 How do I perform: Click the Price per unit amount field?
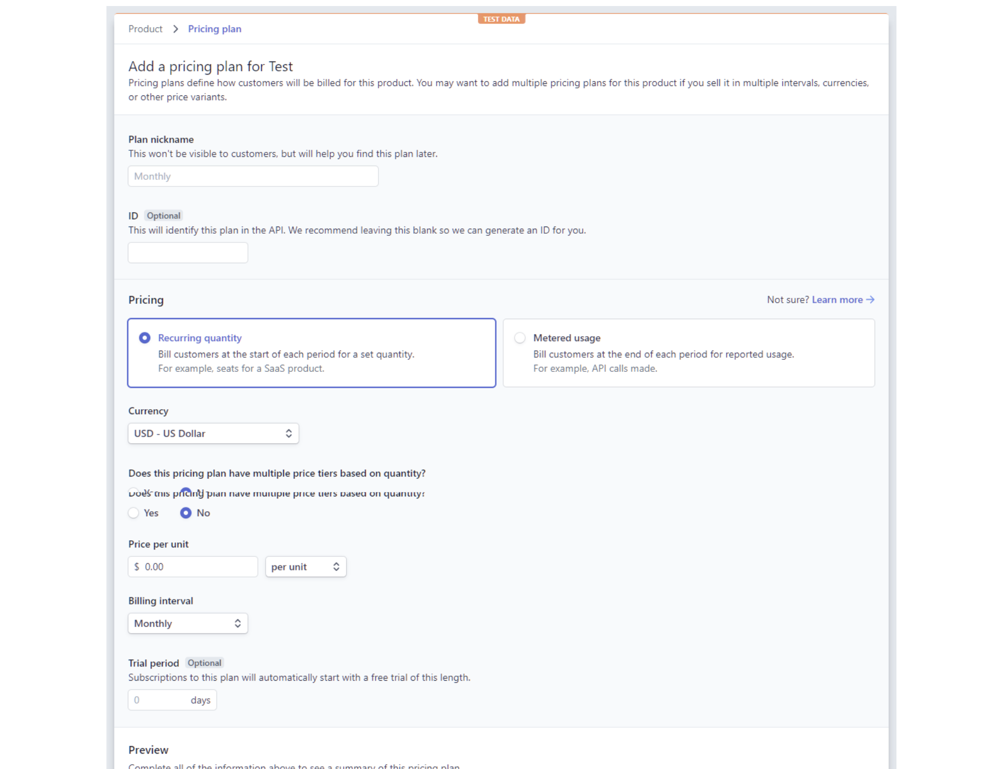(198, 567)
